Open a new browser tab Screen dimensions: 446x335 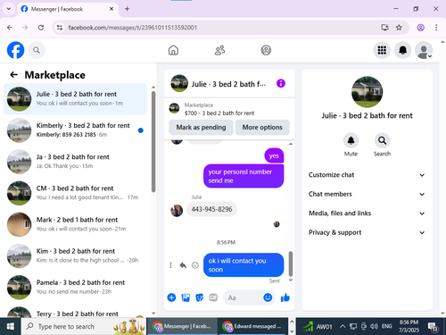pos(127,9)
